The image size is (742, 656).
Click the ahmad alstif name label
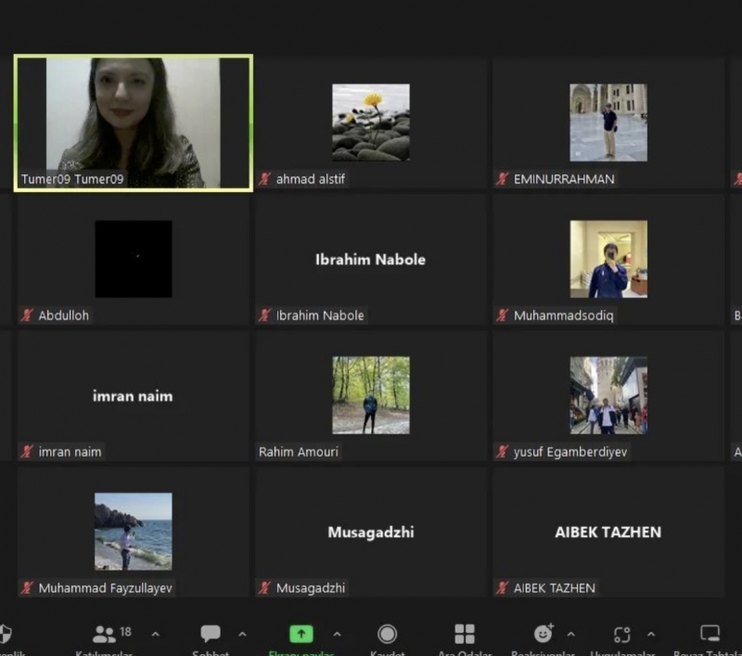pos(311,179)
